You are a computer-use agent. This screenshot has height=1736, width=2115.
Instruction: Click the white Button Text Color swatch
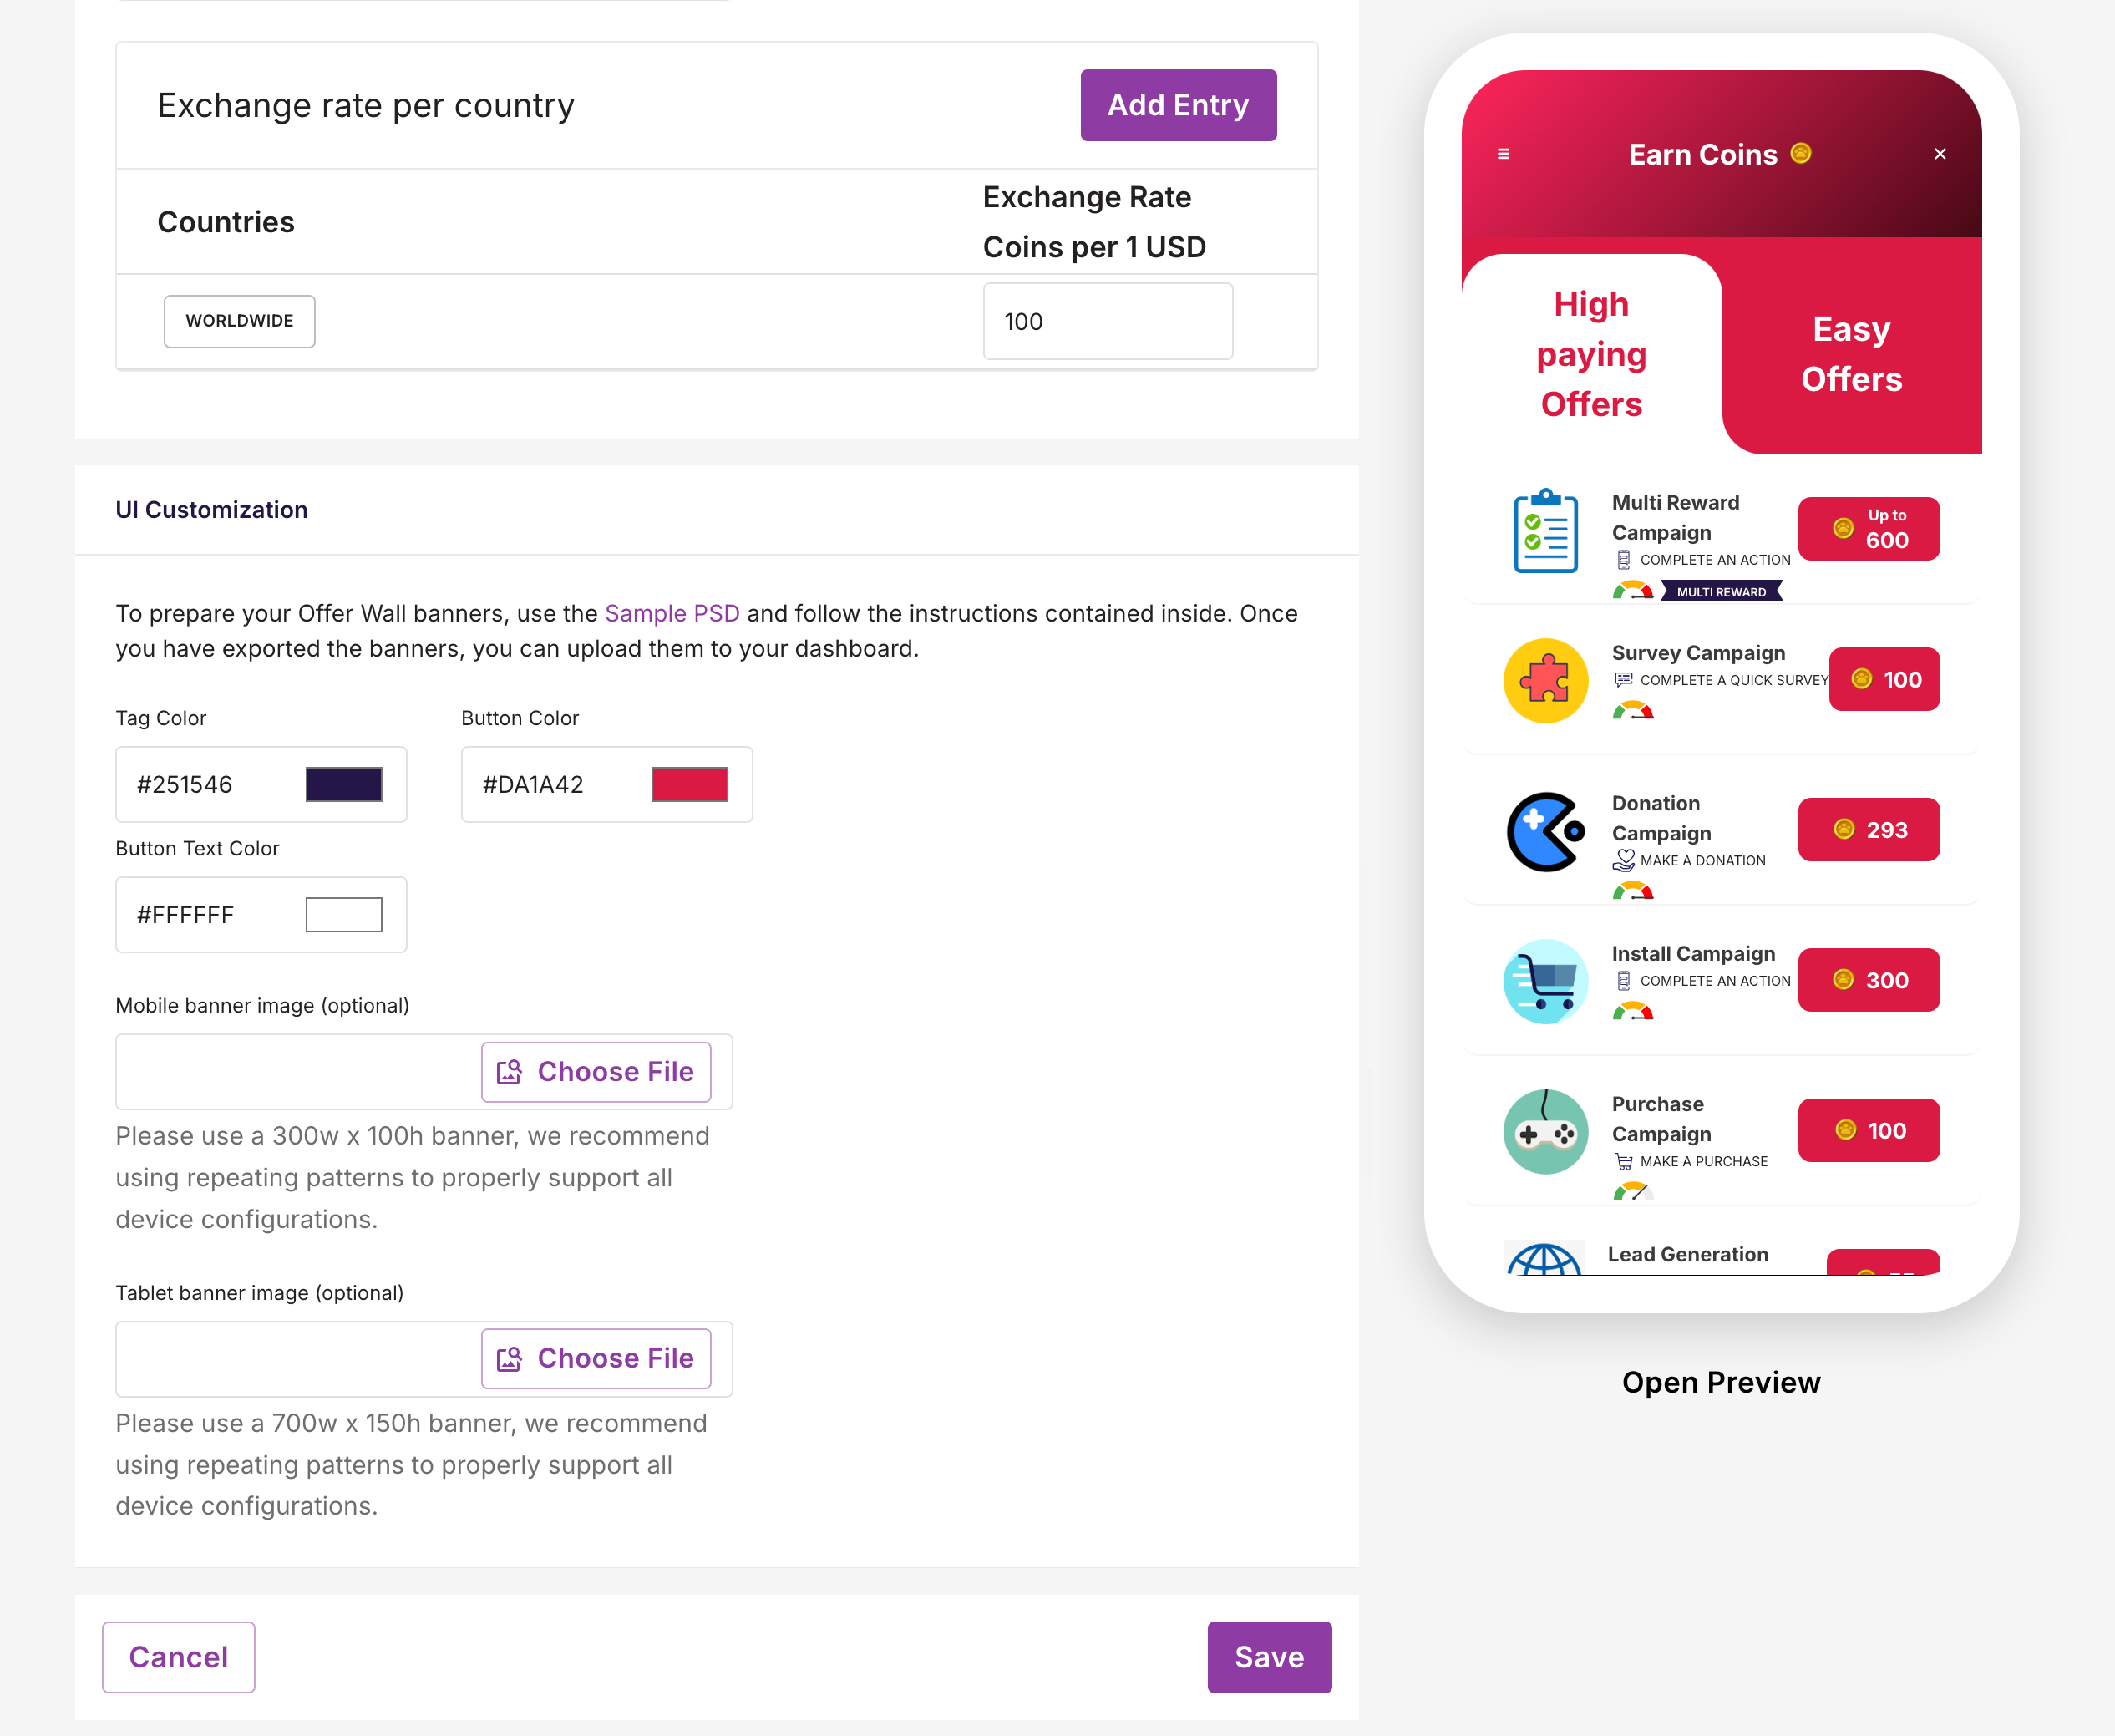tap(343, 915)
